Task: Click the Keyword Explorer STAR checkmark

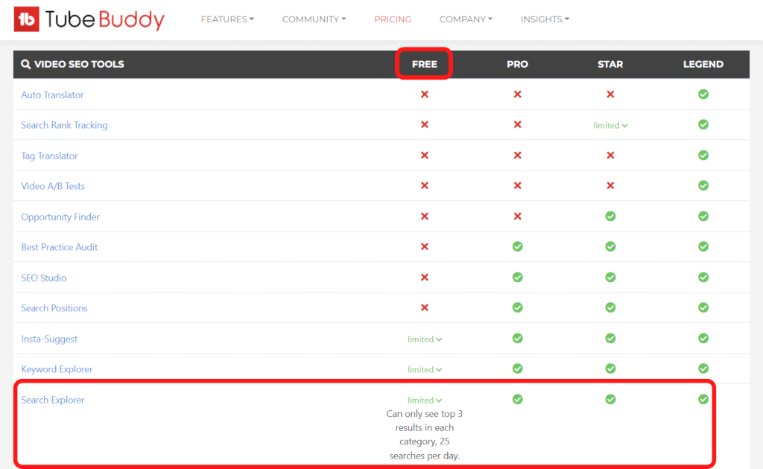Action: pos(610,368)
